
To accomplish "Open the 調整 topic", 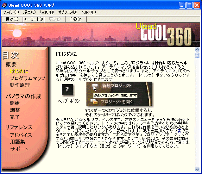I will (x=15, y=110).
